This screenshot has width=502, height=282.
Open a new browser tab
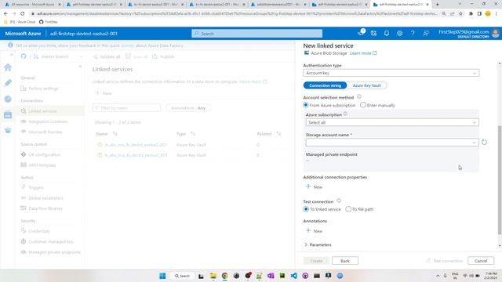point(438,5)
